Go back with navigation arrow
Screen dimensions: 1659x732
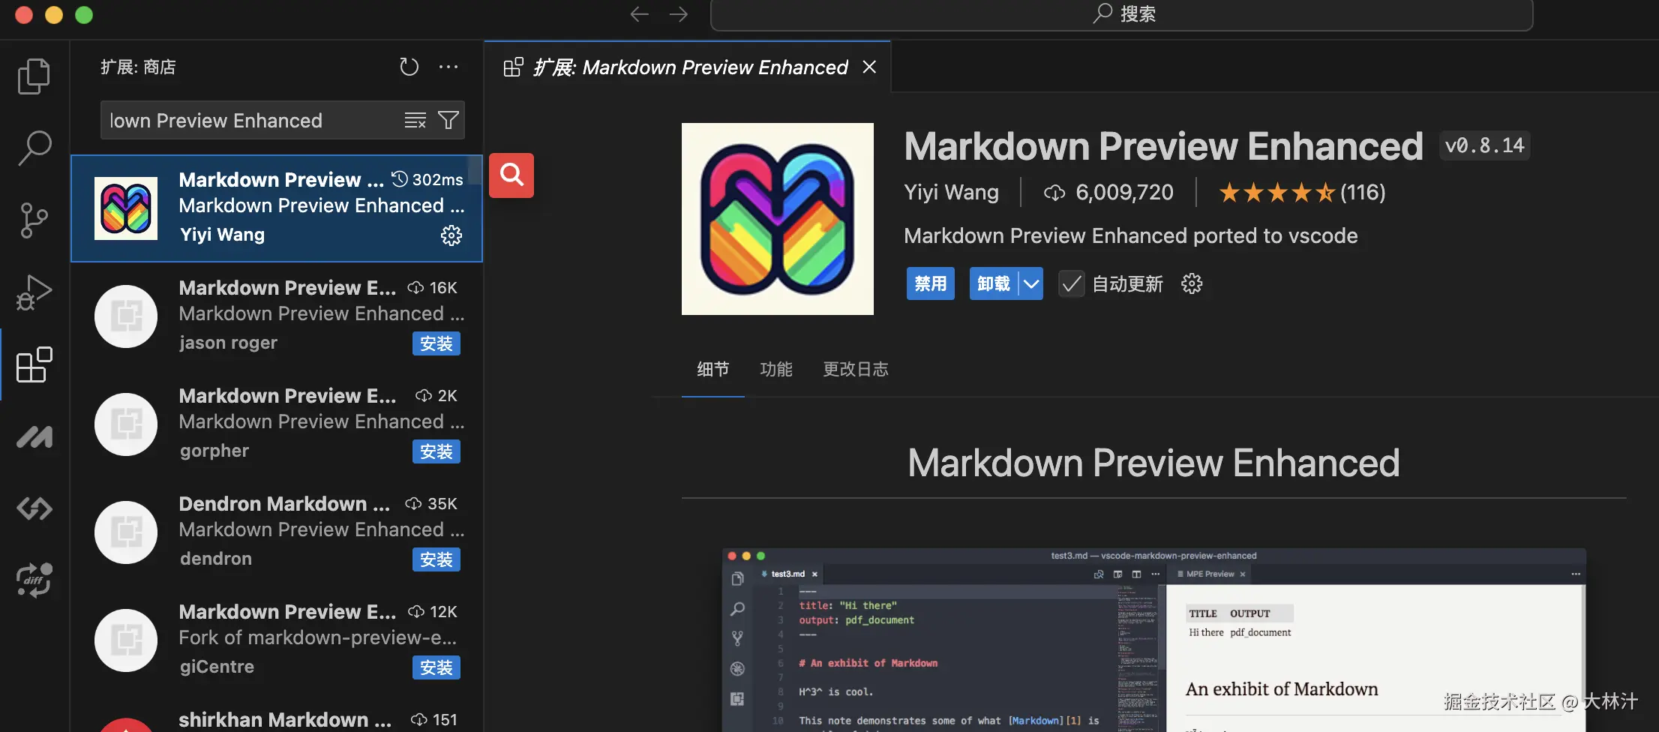point(639,14)
